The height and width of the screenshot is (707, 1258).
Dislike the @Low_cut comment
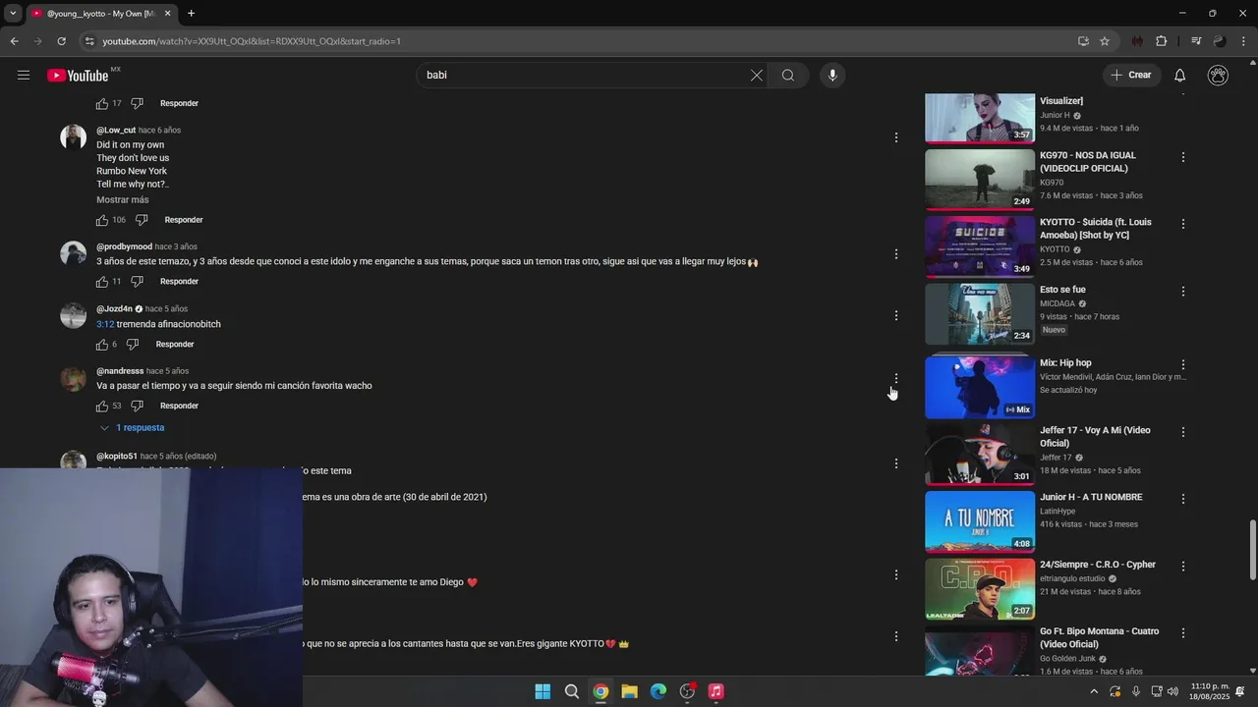(142, 220)
